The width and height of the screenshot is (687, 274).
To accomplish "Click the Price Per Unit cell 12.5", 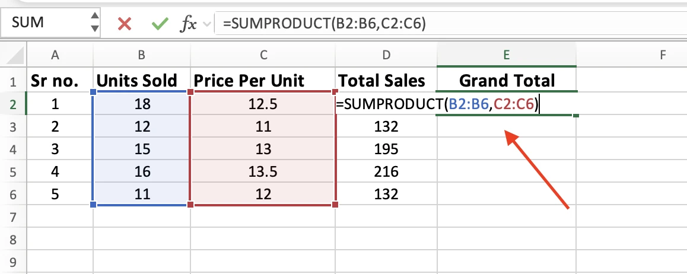I will [263, 104].
